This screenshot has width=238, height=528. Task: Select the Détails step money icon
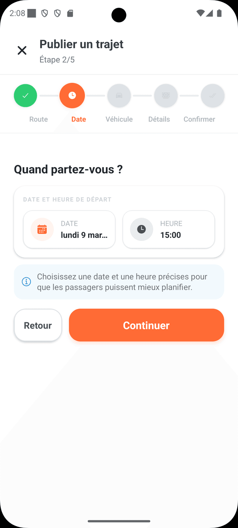pos(166,95)
